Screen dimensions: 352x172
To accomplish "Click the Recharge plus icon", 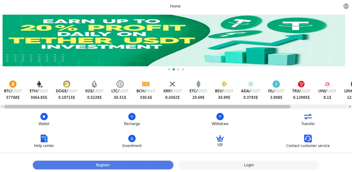I will [x=132, y=117].
